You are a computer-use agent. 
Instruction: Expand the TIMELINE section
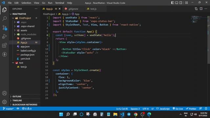[x=17, y=101]
